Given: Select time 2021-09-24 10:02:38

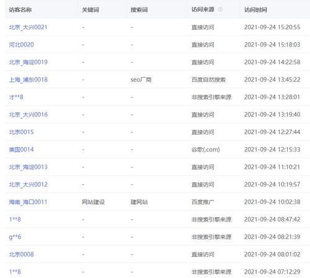Looking at the screenshot, I should (272, 202).
